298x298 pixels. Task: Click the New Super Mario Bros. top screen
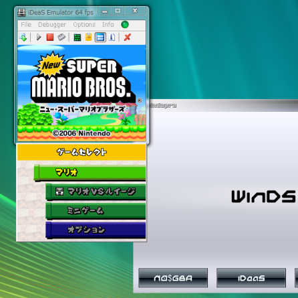(82, 93)
